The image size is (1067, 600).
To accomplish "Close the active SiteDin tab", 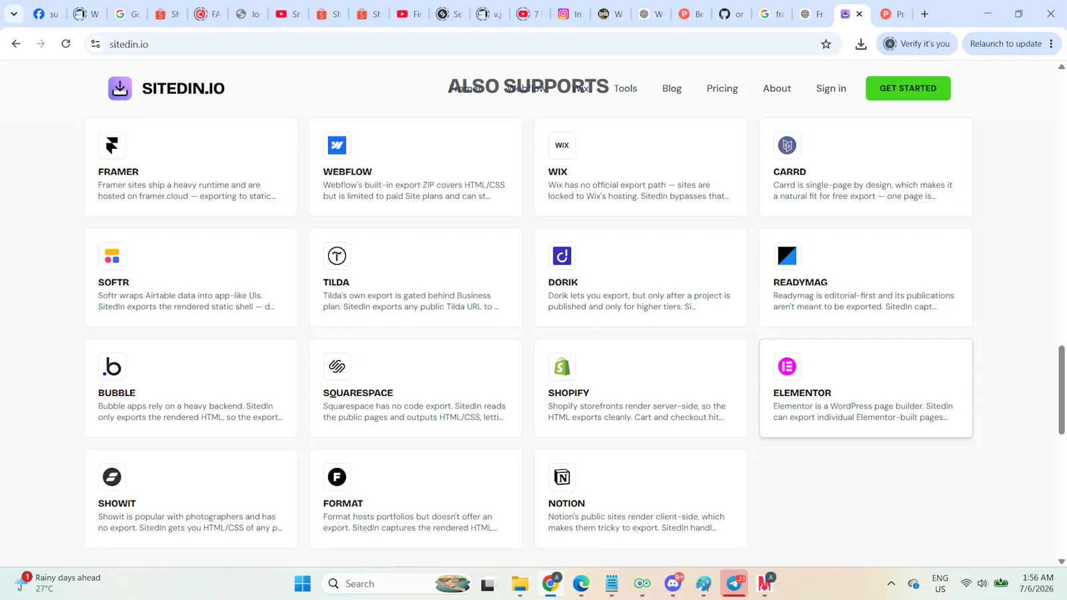I will [x=860, y=14].
